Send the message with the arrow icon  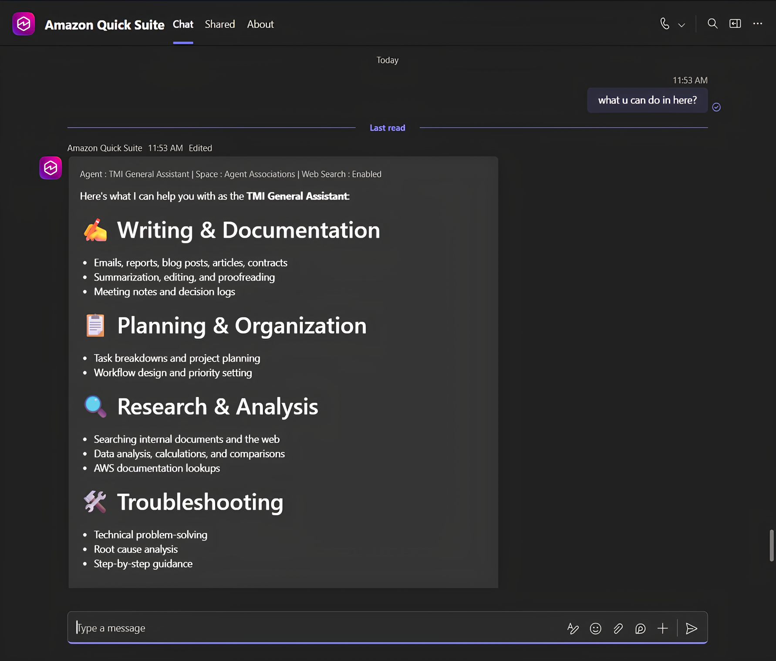pyautogui.click(x=692, y=628)
